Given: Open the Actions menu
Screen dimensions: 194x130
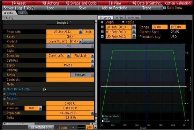Looking at the screenshot, I should pos(51,3).
